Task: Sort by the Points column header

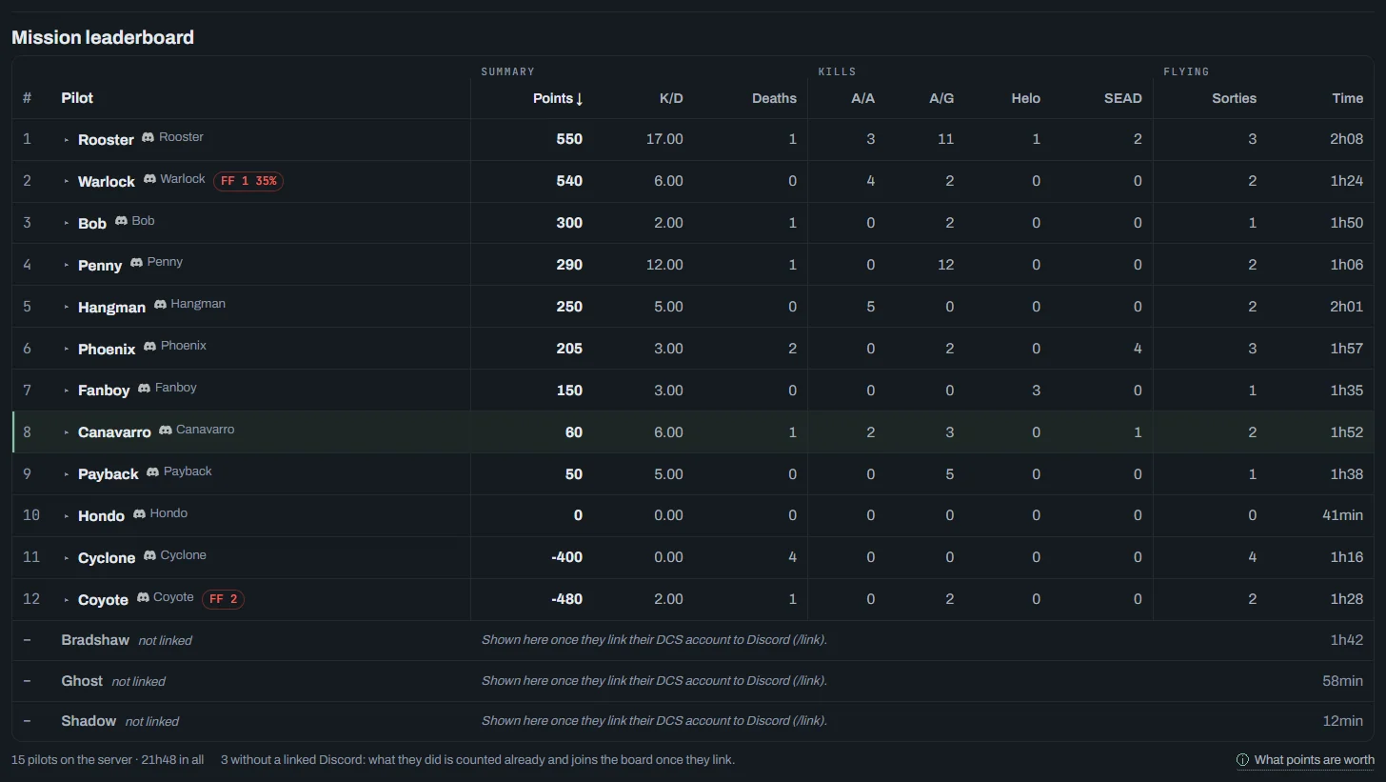Action: (x=558, y=98)
